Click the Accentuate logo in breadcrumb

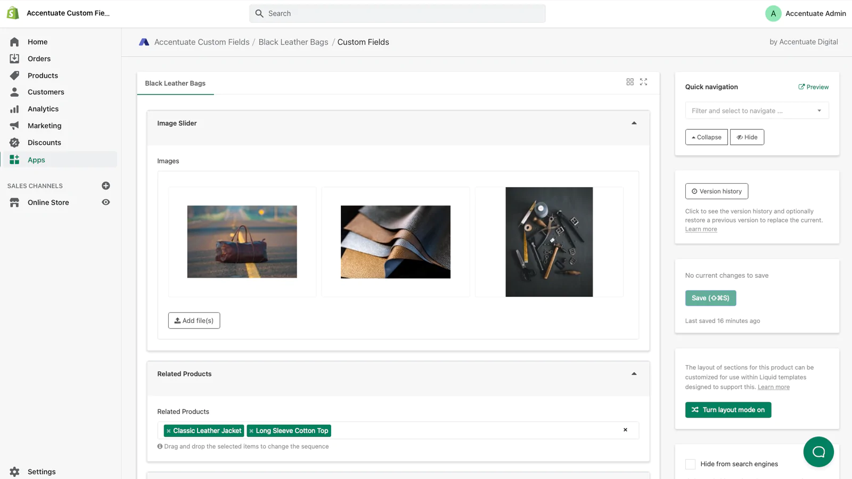click(144, 42)
